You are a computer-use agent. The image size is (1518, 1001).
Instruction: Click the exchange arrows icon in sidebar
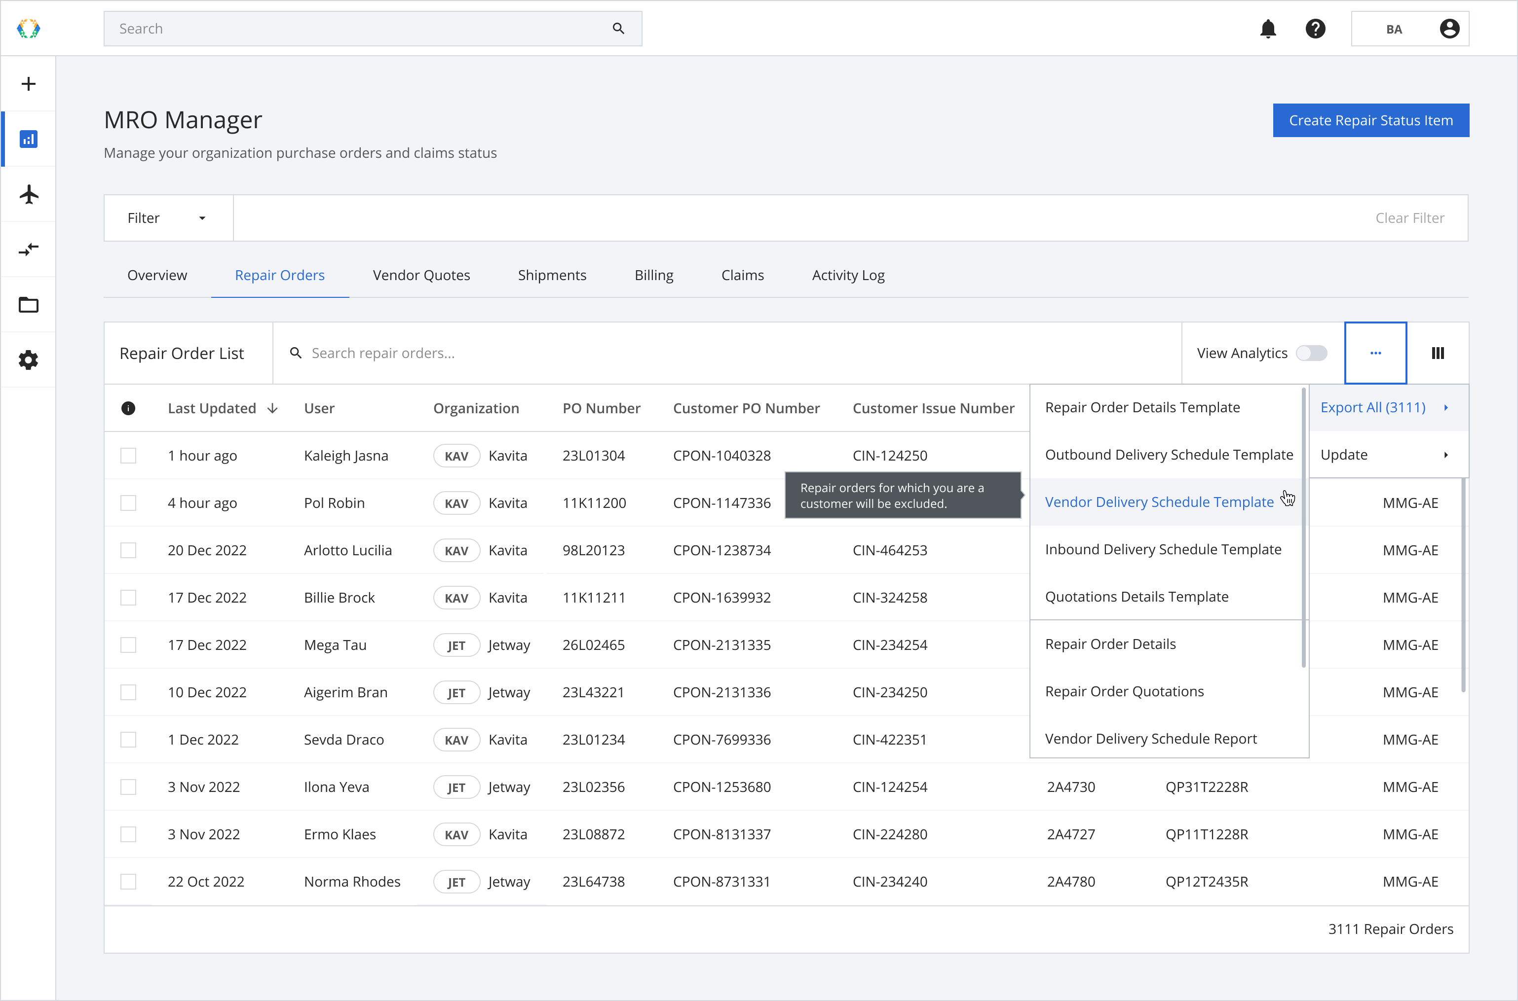[x=29, y=249]
